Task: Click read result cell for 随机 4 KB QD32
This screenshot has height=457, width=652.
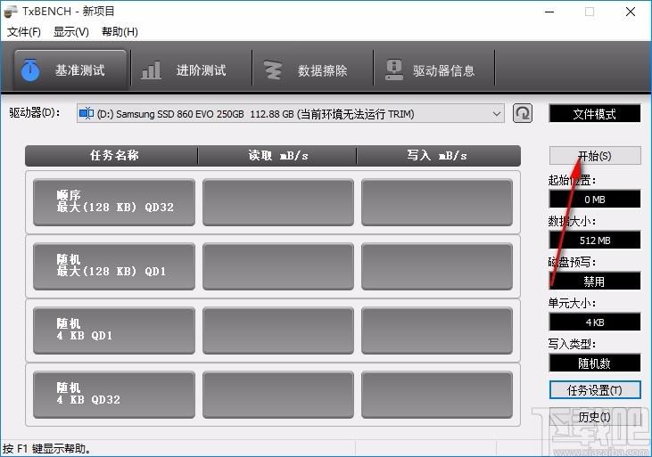Action: [278, 395]
